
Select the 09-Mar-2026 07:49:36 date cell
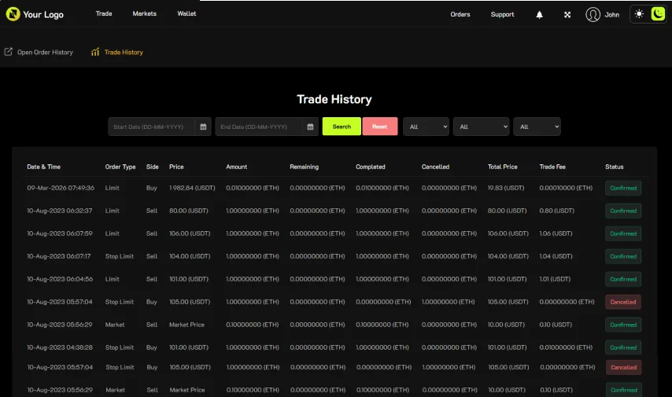coord(61,188)
